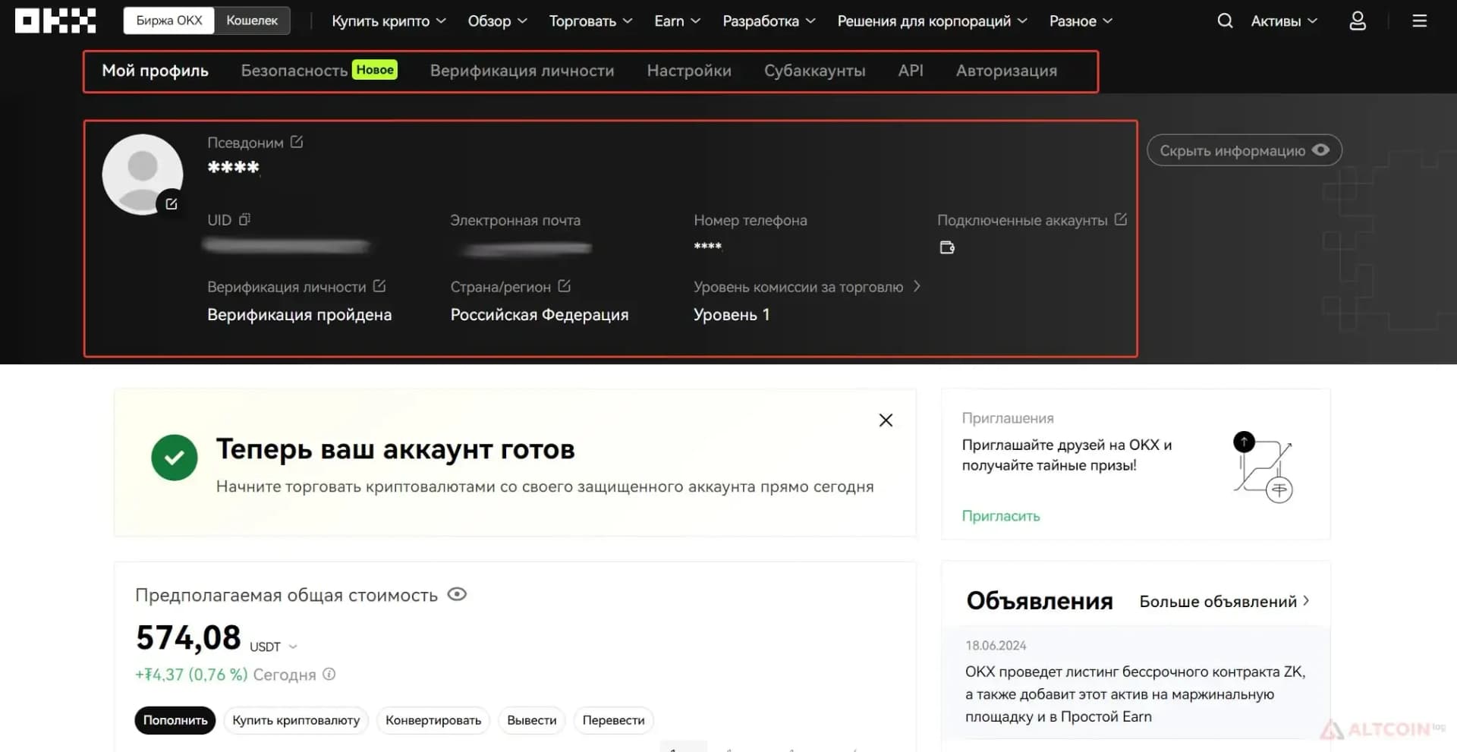Screen dimensions: 1457x752
Task: Switch to Верификация личности tab
Action: point(522,71)
